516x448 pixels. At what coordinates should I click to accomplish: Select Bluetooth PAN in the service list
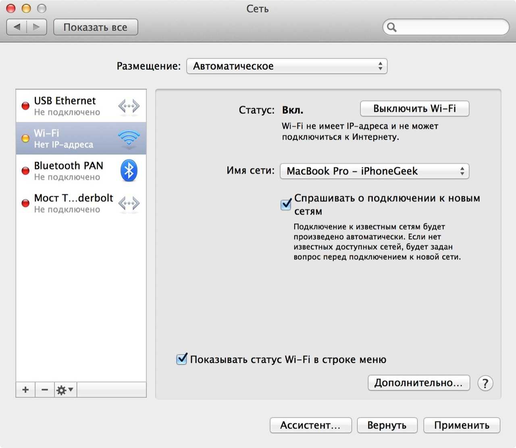81,171
